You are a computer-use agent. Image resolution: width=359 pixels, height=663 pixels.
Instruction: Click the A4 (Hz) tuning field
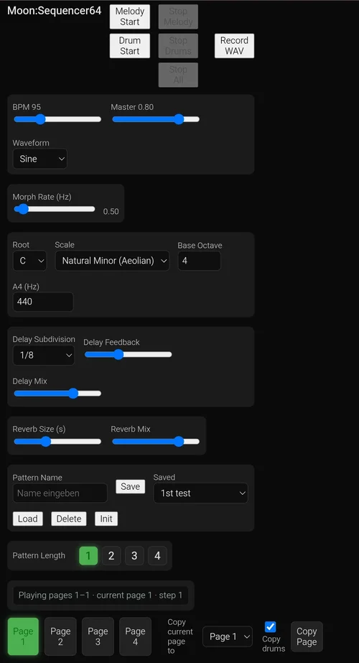[x=43, y=302]
